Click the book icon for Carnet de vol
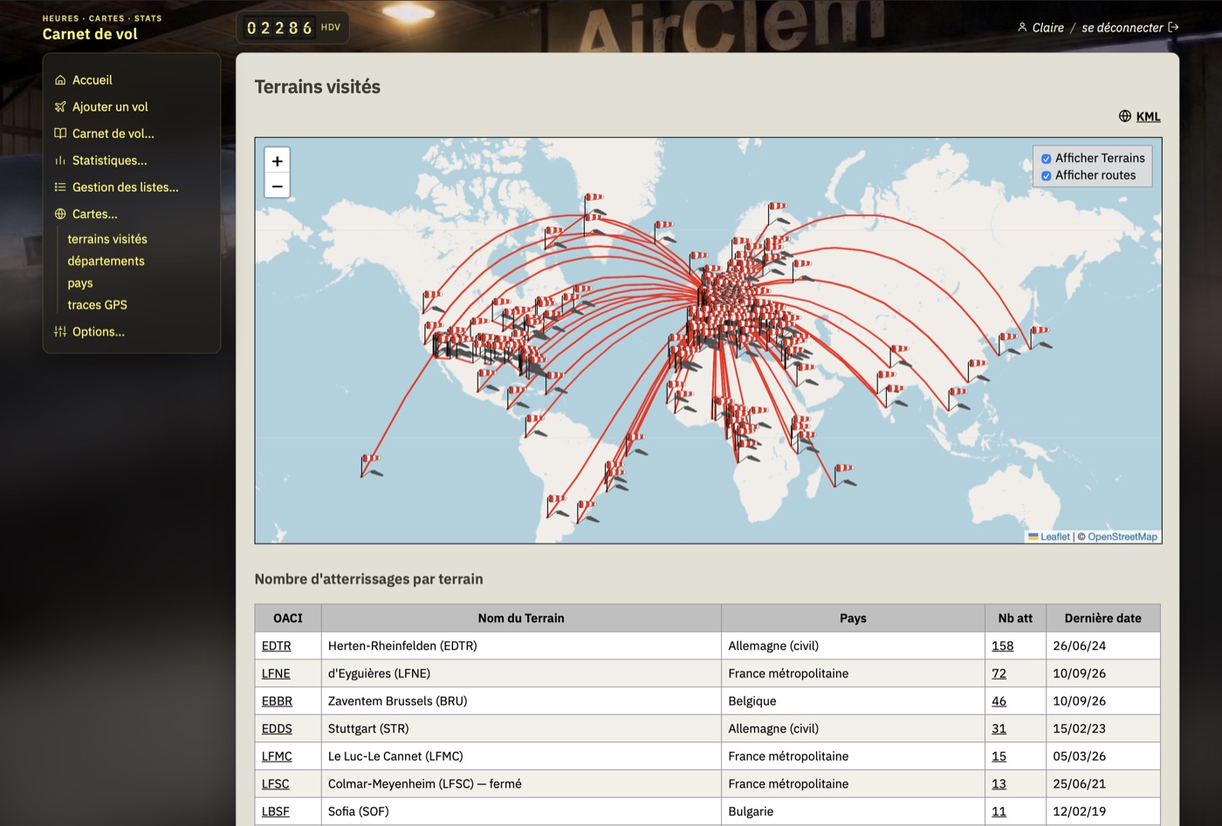 60,133
